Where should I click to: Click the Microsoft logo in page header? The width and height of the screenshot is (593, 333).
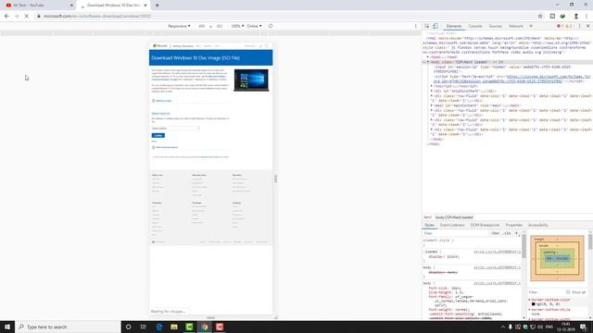(x=160, y=45)
